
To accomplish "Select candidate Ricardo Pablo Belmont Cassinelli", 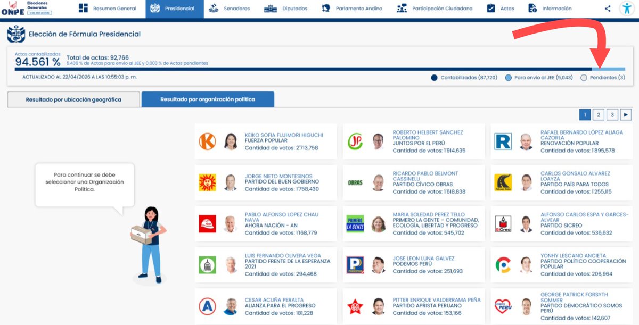I will (x=414, y=182).
